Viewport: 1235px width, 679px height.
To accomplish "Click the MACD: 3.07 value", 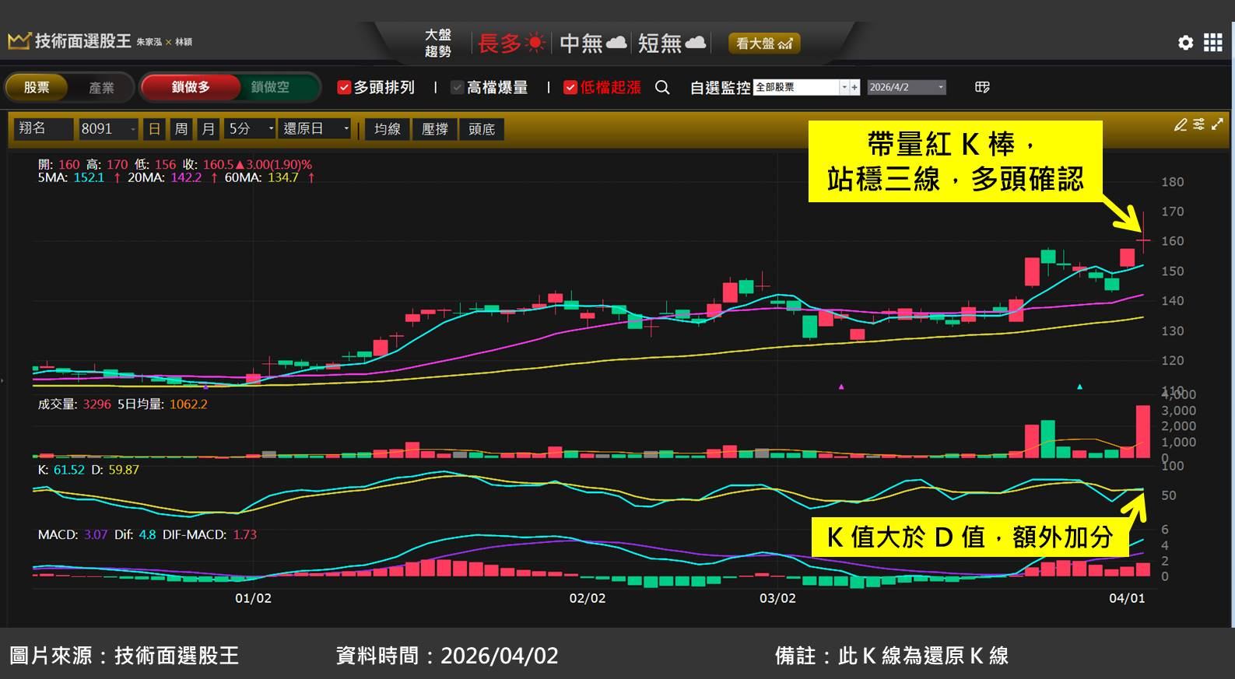I will click(72, 535).
